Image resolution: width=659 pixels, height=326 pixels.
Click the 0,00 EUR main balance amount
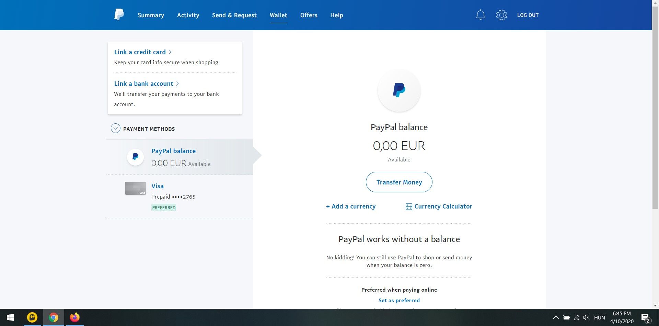coord(399,146)
